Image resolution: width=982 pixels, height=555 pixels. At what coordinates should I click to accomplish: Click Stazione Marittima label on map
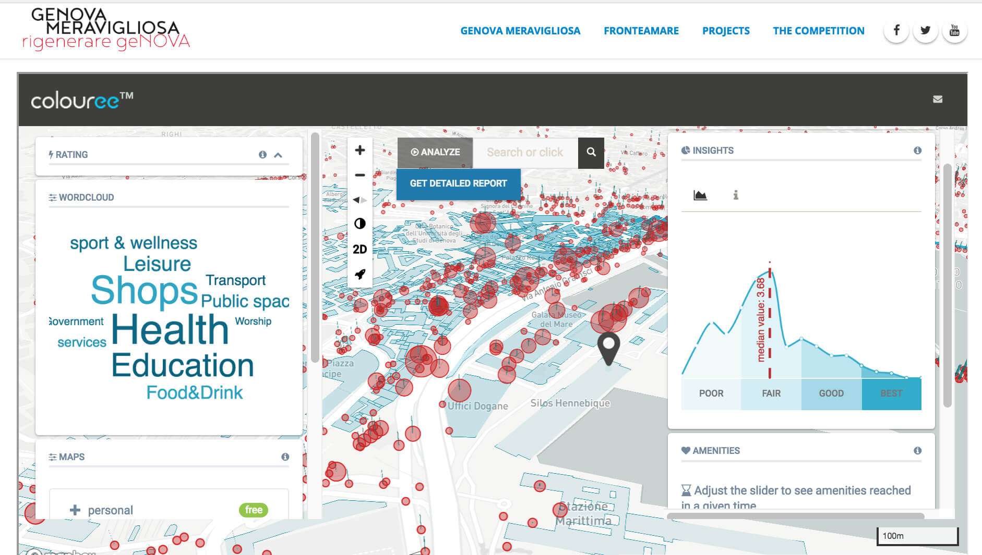coord(583,514)
